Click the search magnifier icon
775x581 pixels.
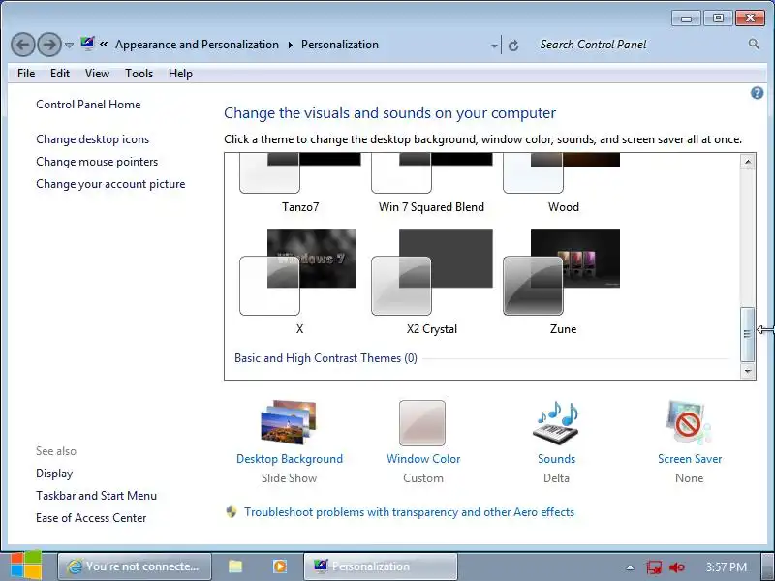(x=754, y=45)
